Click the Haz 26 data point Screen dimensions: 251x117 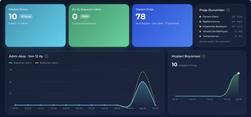tap(117, 105)
